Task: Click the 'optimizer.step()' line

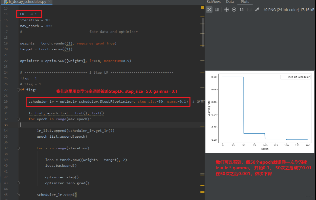Action: click(62, 177)
